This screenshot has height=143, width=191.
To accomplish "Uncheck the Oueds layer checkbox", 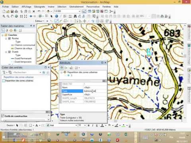I will pos(10,52).
